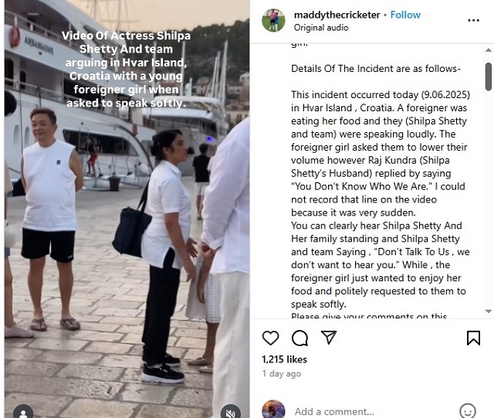Click your avatar beside comment box
The width and height of the screenshot is (494, 418).
273,410
